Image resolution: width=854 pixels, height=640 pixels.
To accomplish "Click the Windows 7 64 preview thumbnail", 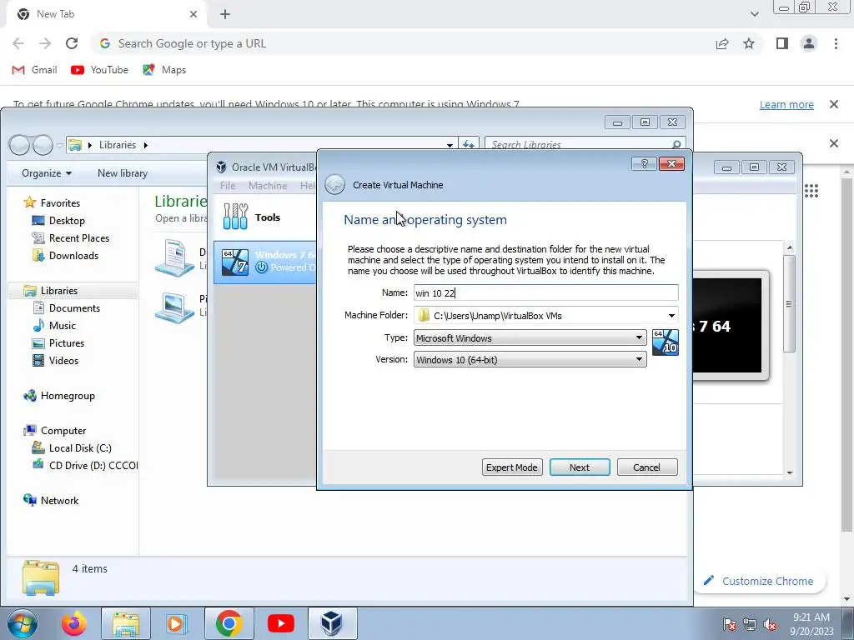I will (730, 326).
